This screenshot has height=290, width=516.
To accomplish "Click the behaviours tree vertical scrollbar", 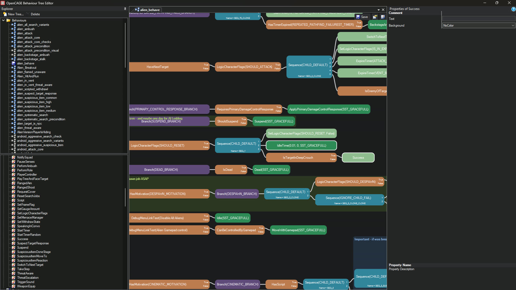I will (125, 45).
